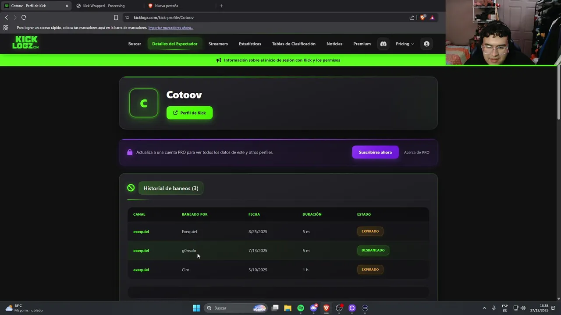Select Detalles del Espectador nav item
561x315 pixels.
(175, 44)
